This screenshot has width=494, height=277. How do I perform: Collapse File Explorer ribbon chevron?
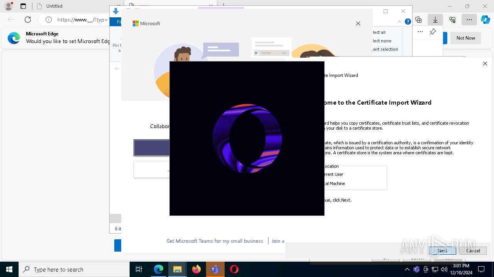tap(399, 22)
